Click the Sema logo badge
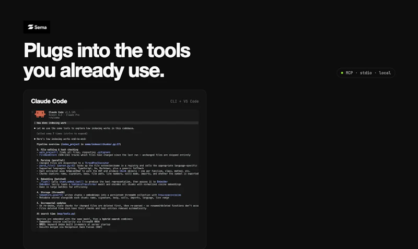 coord(37,27)
